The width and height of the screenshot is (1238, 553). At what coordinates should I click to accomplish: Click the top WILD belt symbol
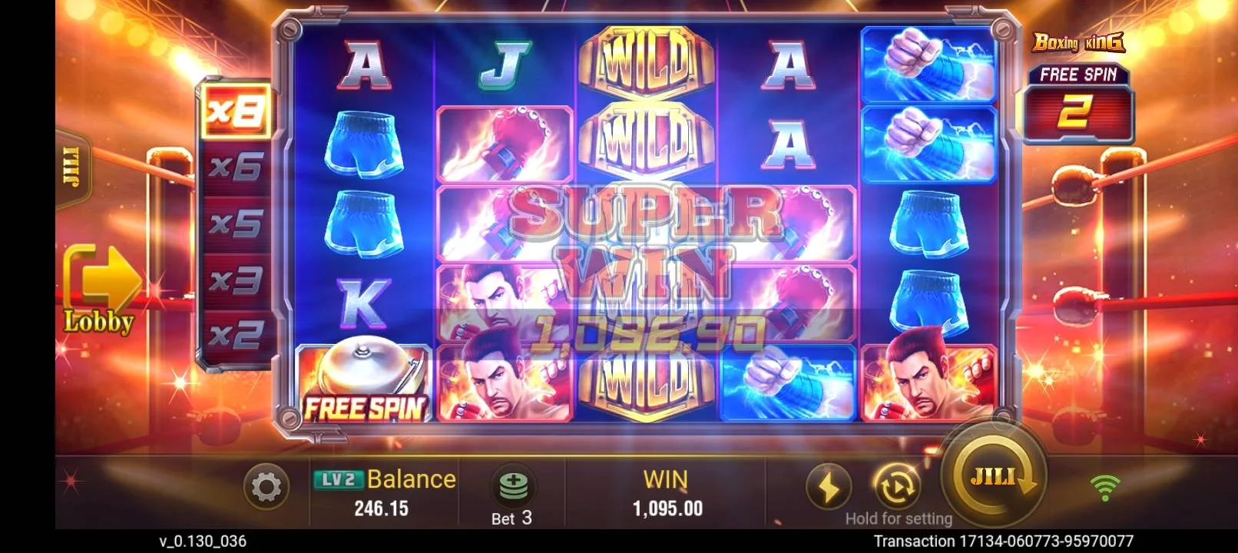646,61
